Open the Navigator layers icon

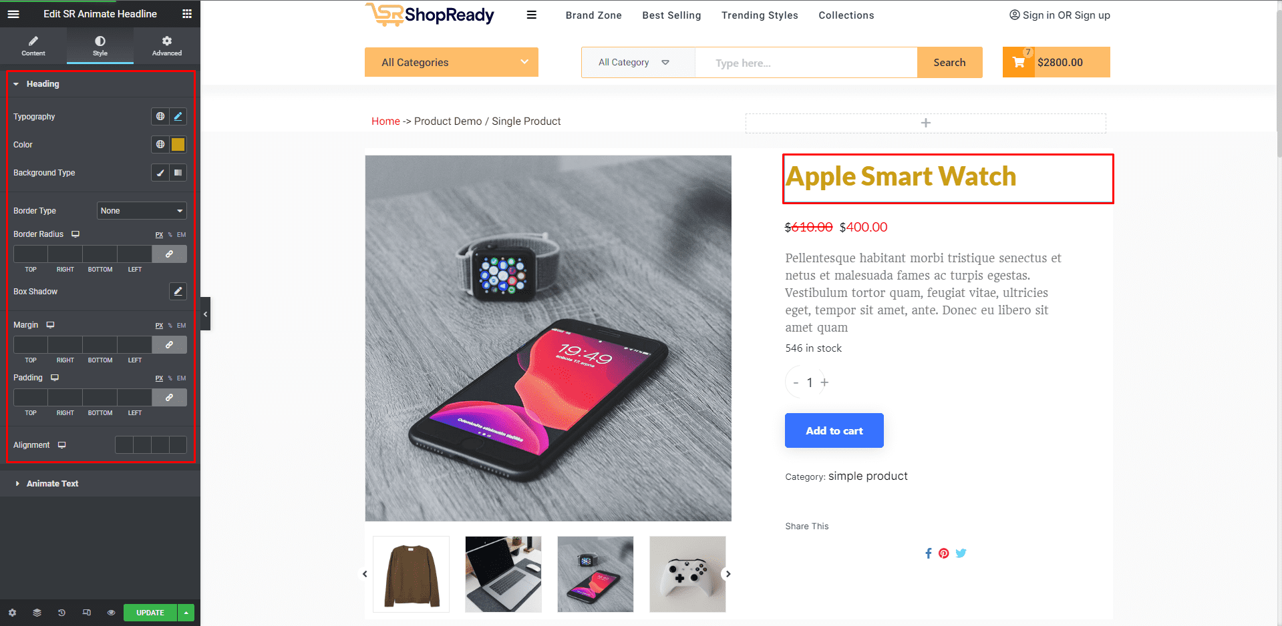pos(37,613)
